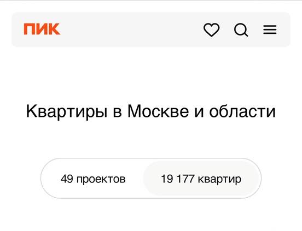
Task: Click the favorites heart beside search
Action: (212, 30)
